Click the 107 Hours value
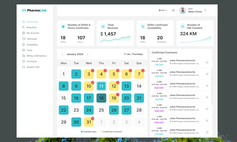This screenshot has width=237, height=142. [x=81, y=38]
